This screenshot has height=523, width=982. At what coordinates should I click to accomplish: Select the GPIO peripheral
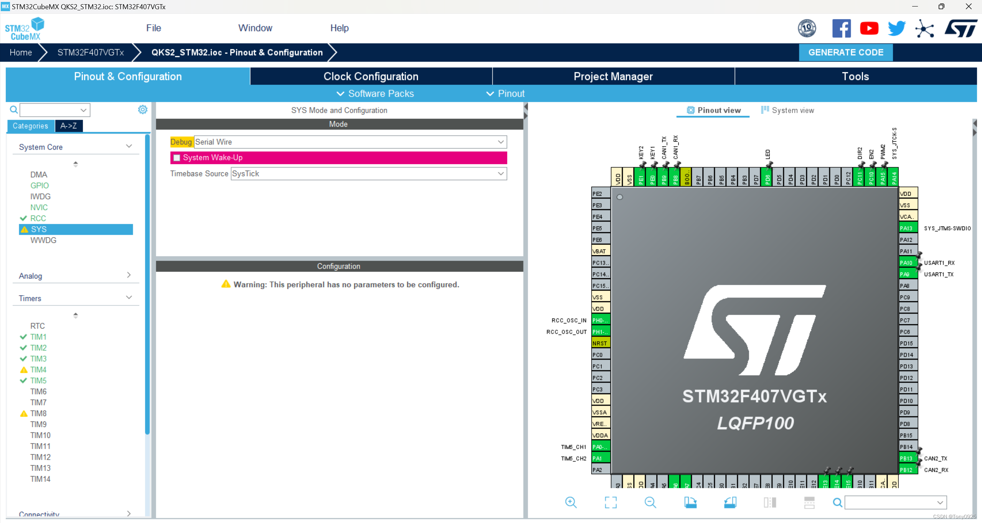point(40,186)
